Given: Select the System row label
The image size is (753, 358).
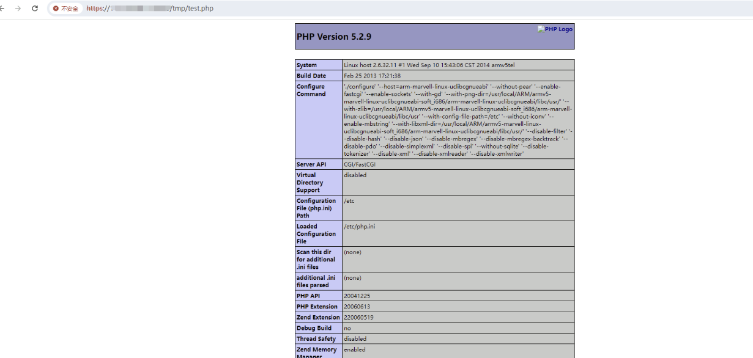Looking at the screenshot, I should pyautogui.click(x=307, y=65).
